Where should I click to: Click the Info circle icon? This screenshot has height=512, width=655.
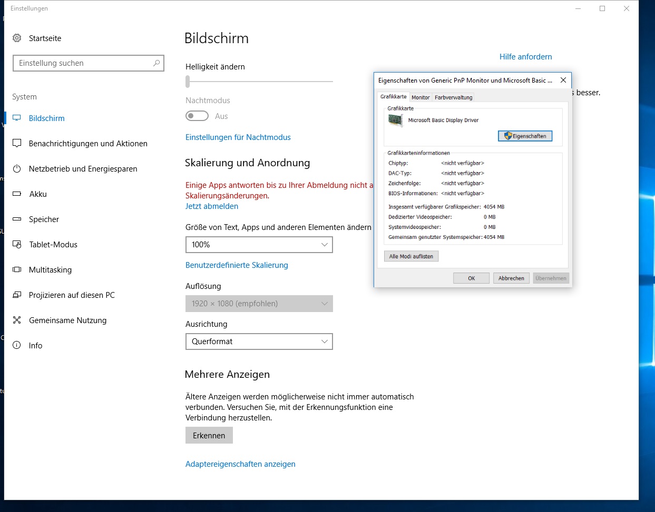(17, 345)
